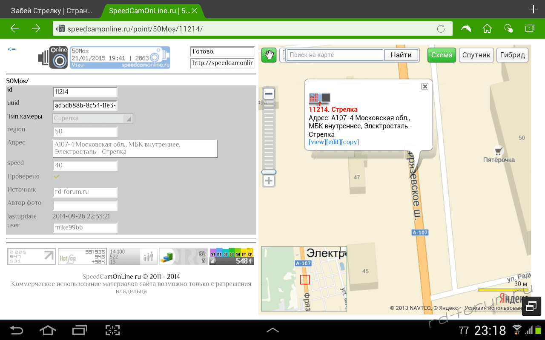Image resolution: width=545 pixels, height=340 pixels.
Task: Open the Wi-Fi status icon in the system bar
Action: pos(517,330)
